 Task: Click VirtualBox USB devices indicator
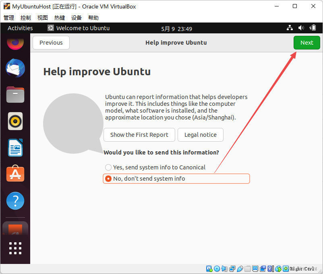pyautogui.click(x=240, y=269)
